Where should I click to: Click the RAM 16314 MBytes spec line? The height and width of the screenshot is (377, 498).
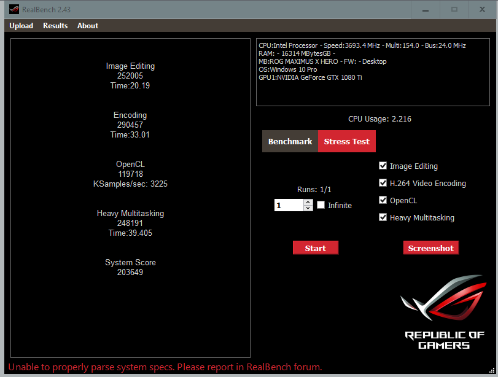coord(297,53)
